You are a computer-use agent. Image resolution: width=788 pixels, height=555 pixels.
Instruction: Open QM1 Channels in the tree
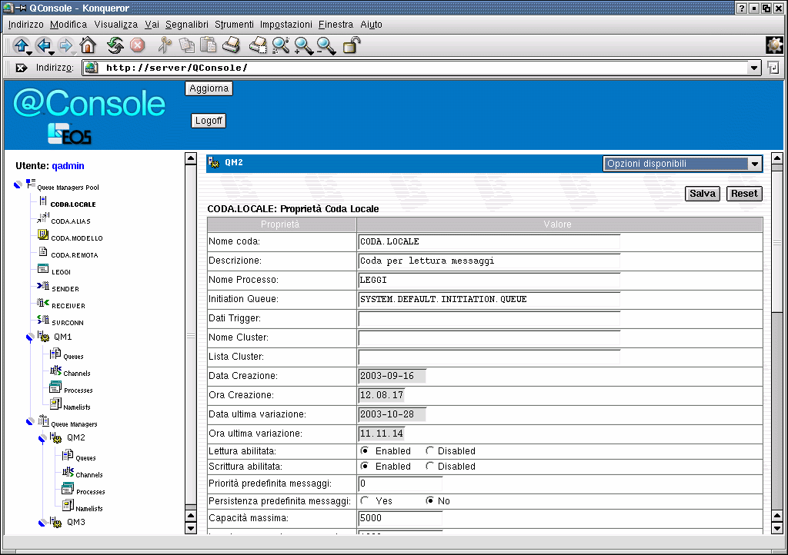76,374
